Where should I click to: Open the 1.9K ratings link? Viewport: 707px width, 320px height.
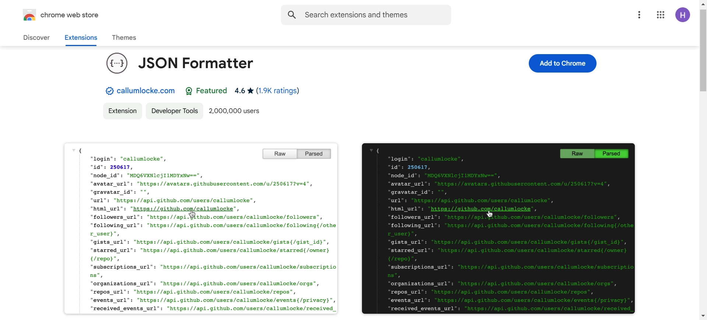(x=278, y=91)
